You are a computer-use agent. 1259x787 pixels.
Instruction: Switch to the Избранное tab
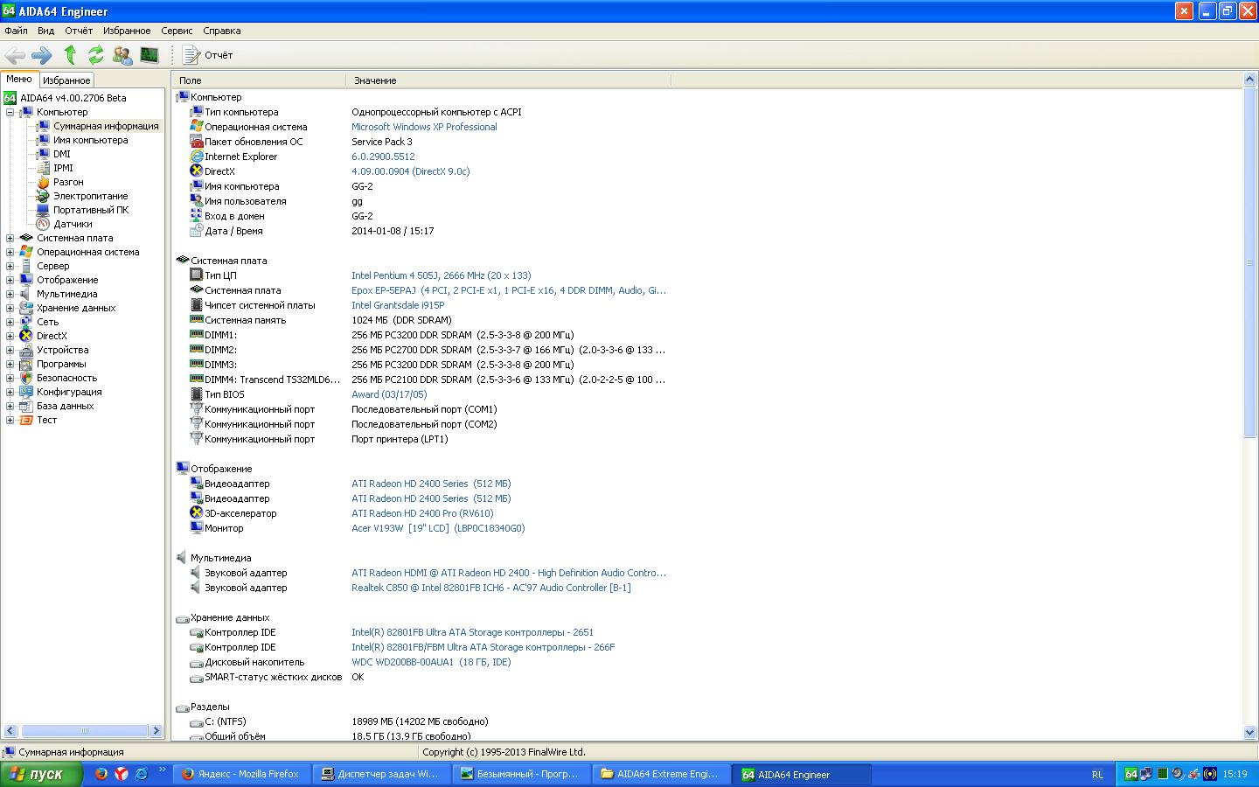click(x=66, y=80)
